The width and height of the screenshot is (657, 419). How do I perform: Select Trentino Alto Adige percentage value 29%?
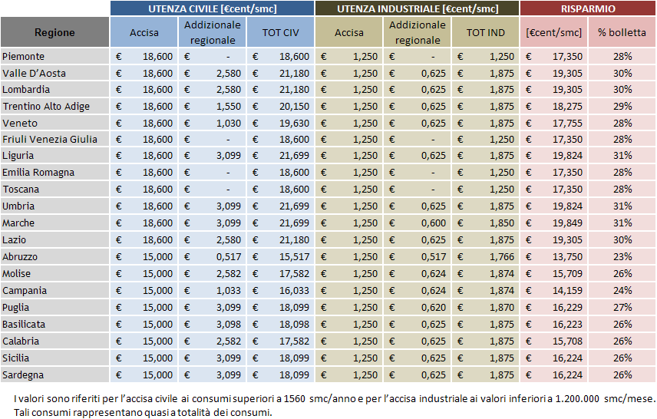[x=622, y=106]
